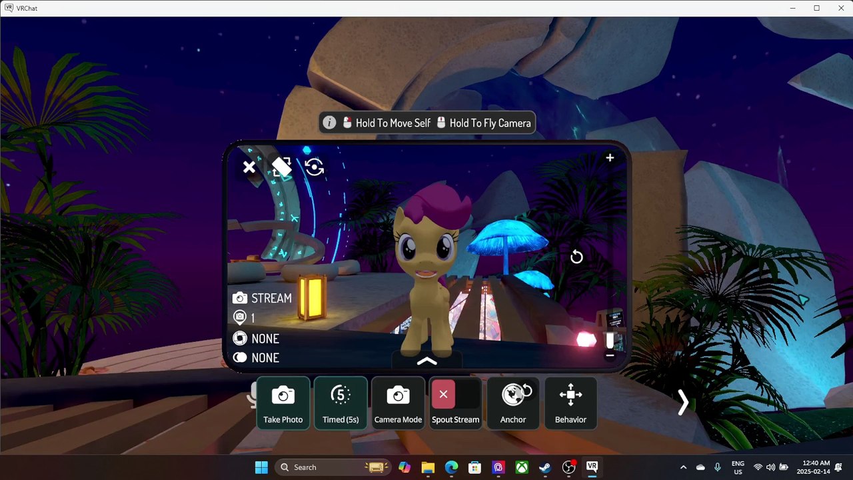Open Wi-Fi network settings in tray

(758, 467)
